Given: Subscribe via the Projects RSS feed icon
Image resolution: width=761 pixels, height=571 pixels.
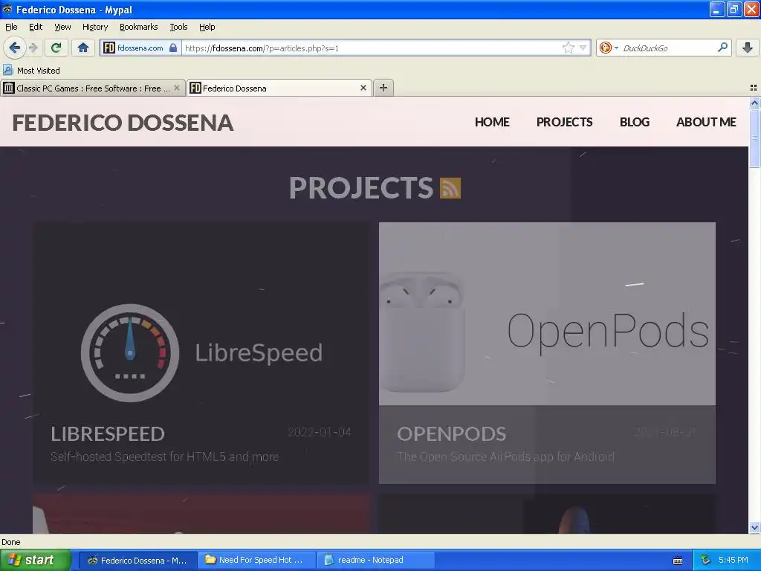Looking at the screenshot, I should tap(450, 188).
